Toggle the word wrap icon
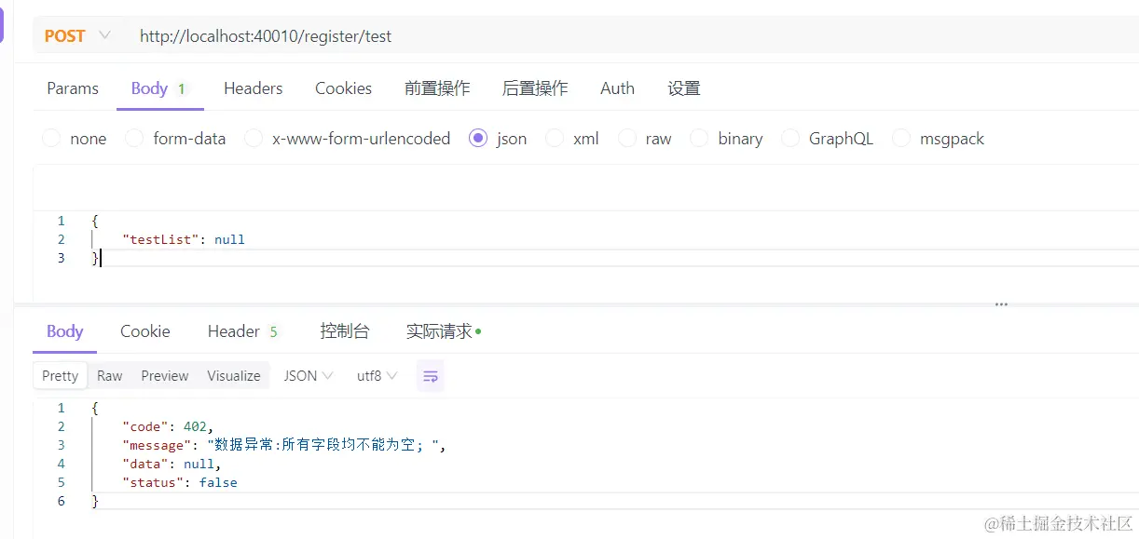 point(431,376)
